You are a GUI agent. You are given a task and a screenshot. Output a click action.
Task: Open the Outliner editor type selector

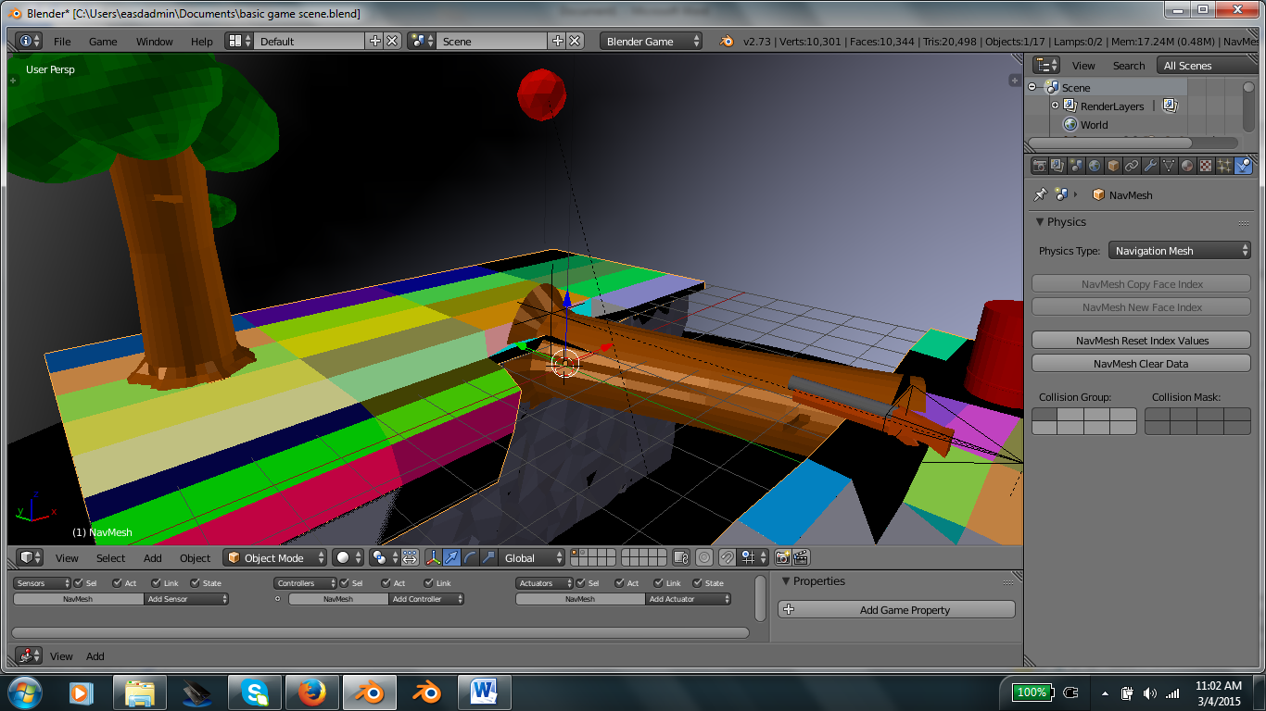click(1047, 65)
